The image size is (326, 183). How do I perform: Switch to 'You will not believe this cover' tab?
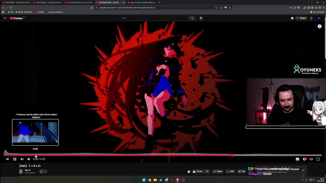(79, 3)
